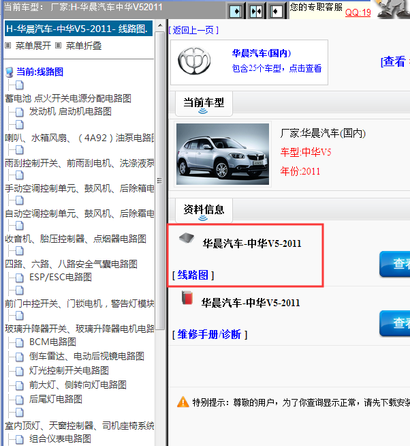Open ESP/ESC电路图
This screenshot has height=446, width=410.
(x=60, y=277)
